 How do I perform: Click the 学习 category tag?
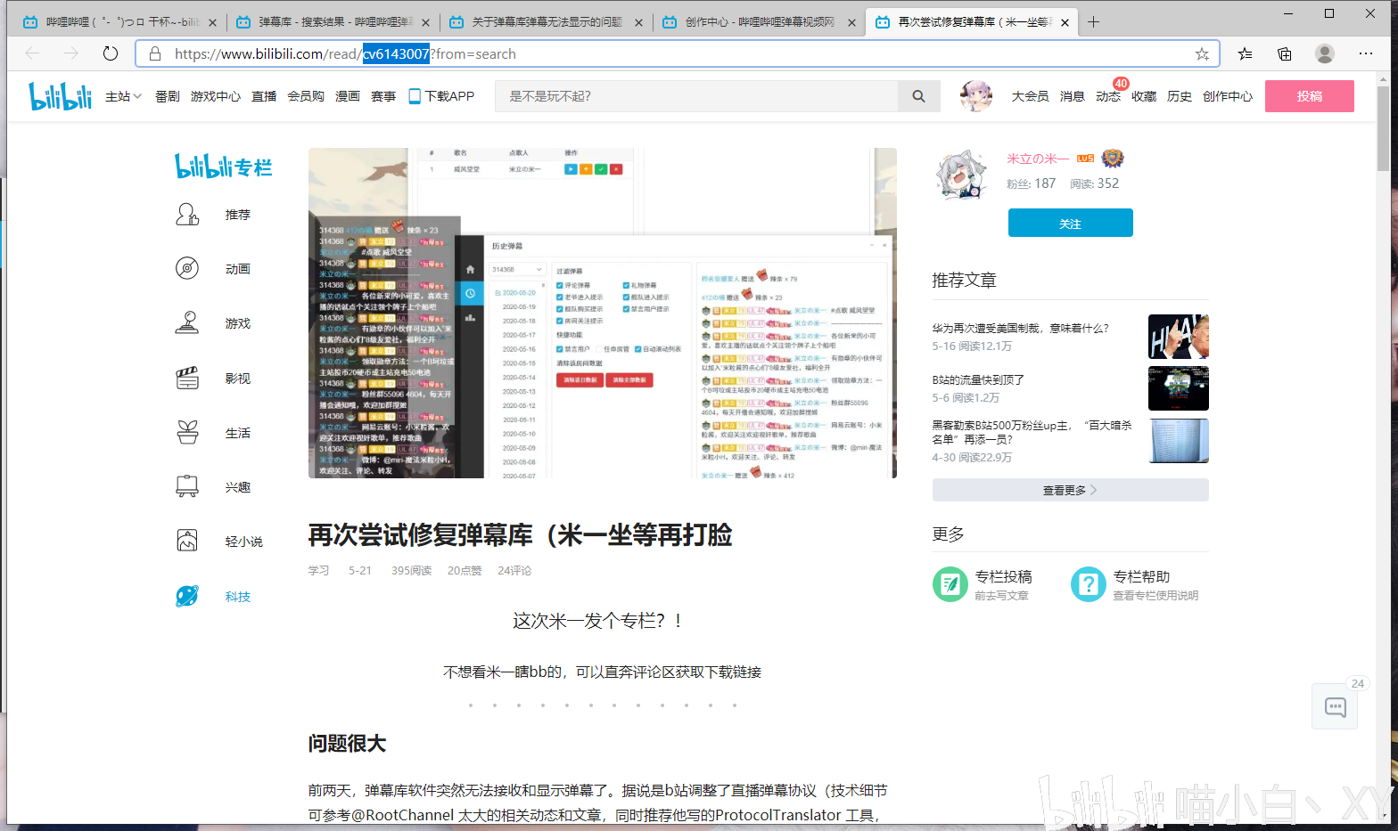pos(319,571)
